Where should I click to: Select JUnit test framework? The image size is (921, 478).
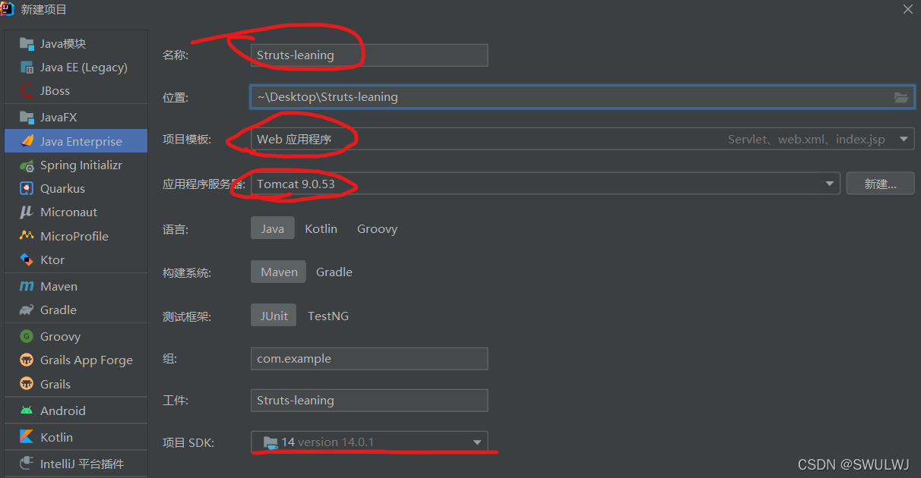[274, 316]
